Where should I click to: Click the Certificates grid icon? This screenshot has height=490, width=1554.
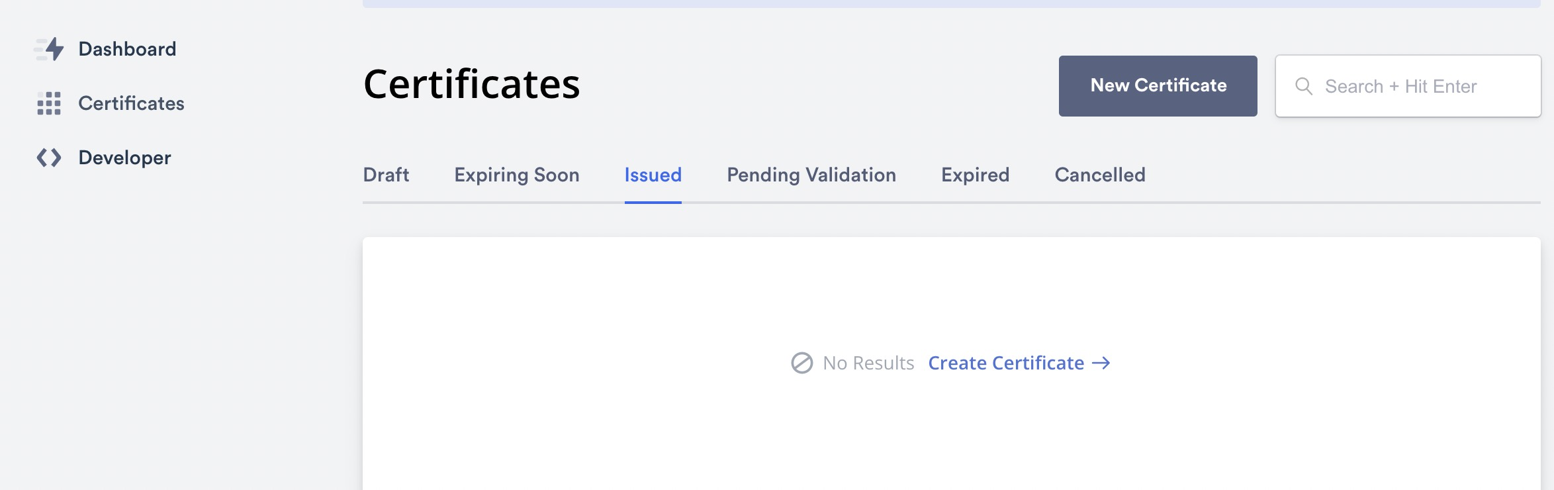point(50,103)
